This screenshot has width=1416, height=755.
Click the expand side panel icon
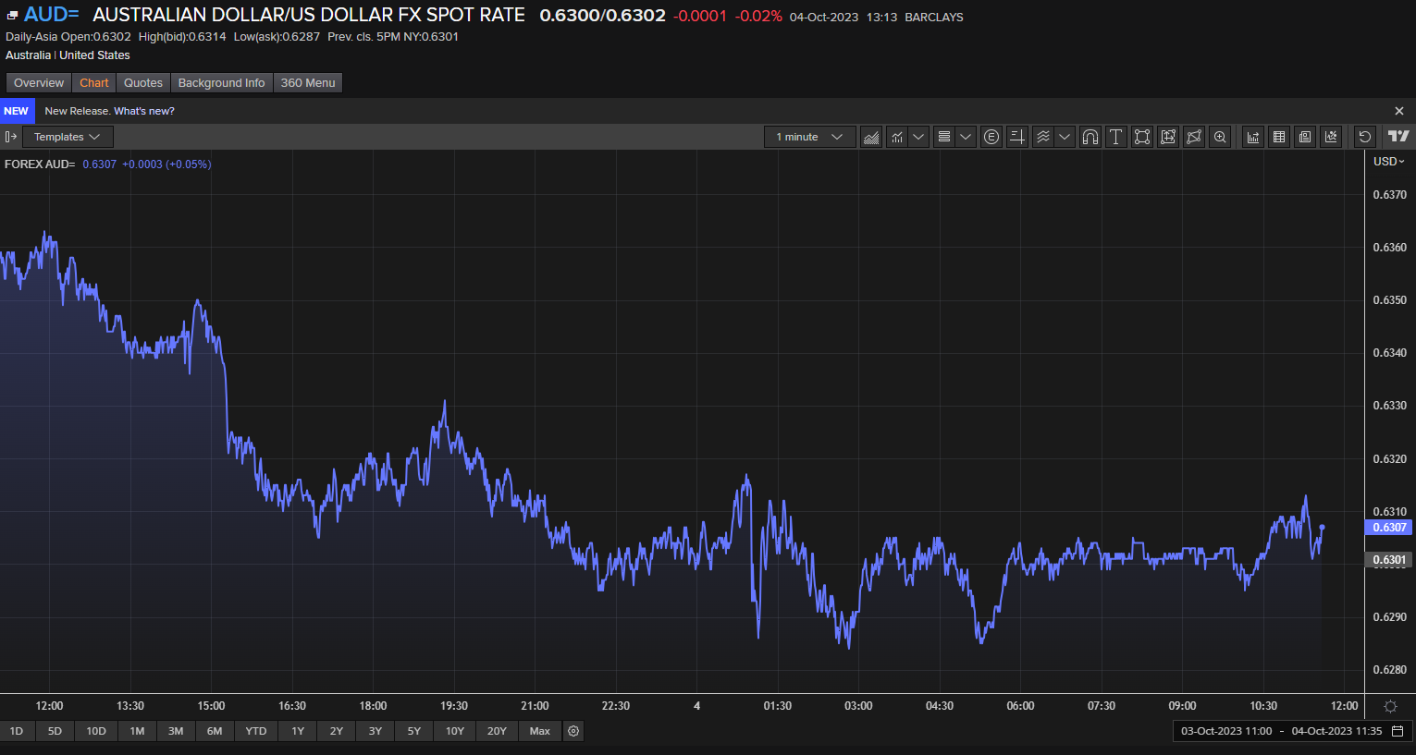(x=11, y=137)
